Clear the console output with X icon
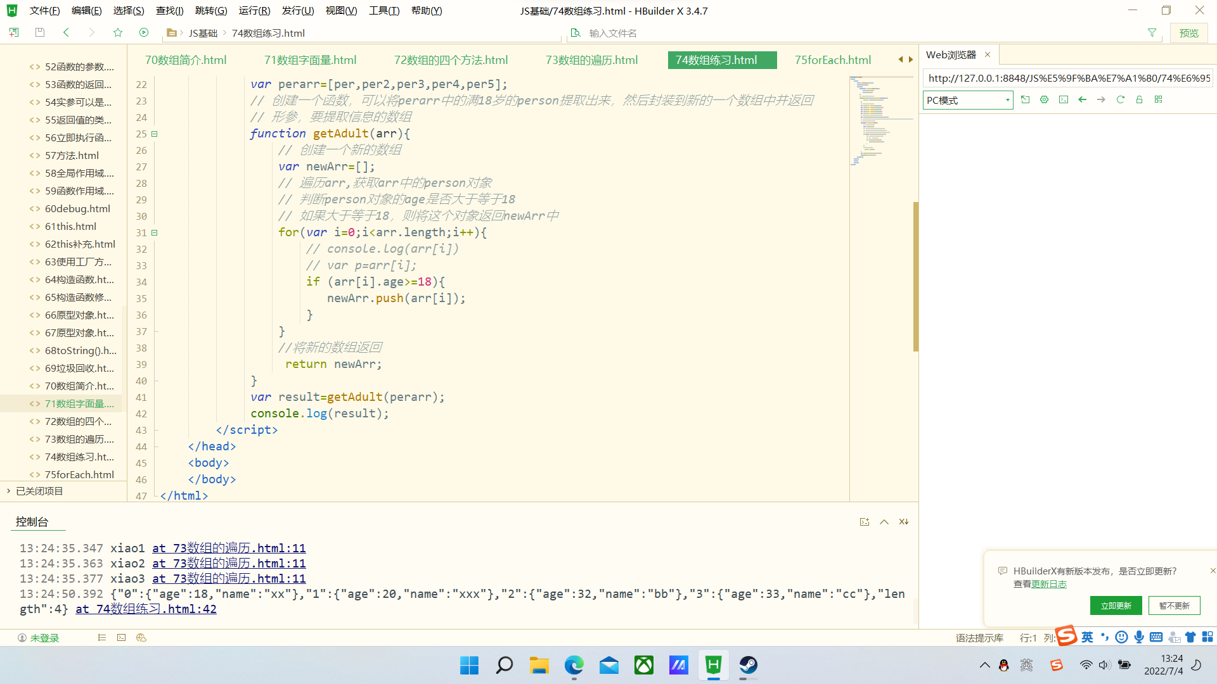Viewport: 1217px width, 684px height. (903, 522)
